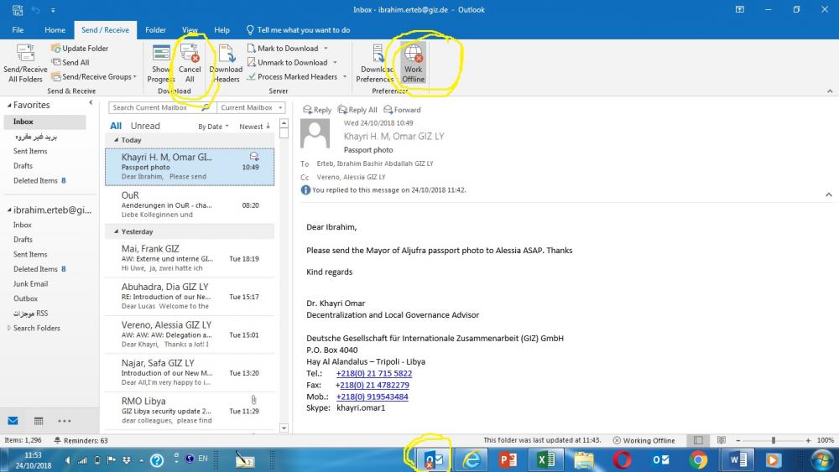Toggle Work Offline button

click(413, 64)
